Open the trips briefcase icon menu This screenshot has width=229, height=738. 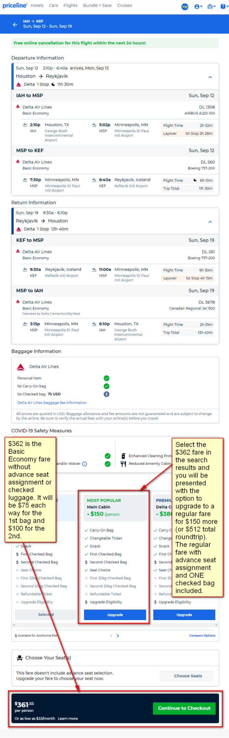[212, 6]
